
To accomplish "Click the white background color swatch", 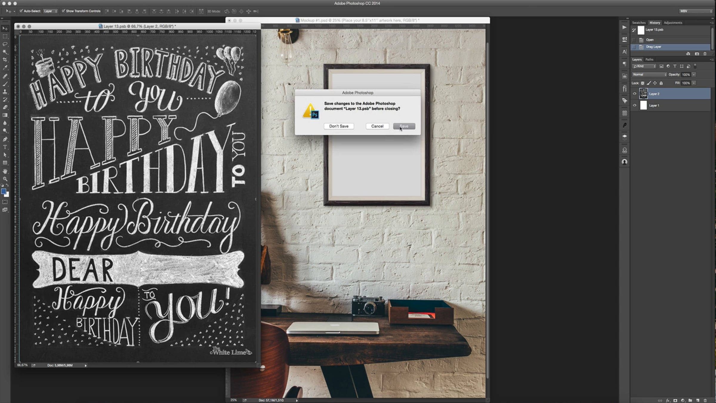I will pos(7,195).
